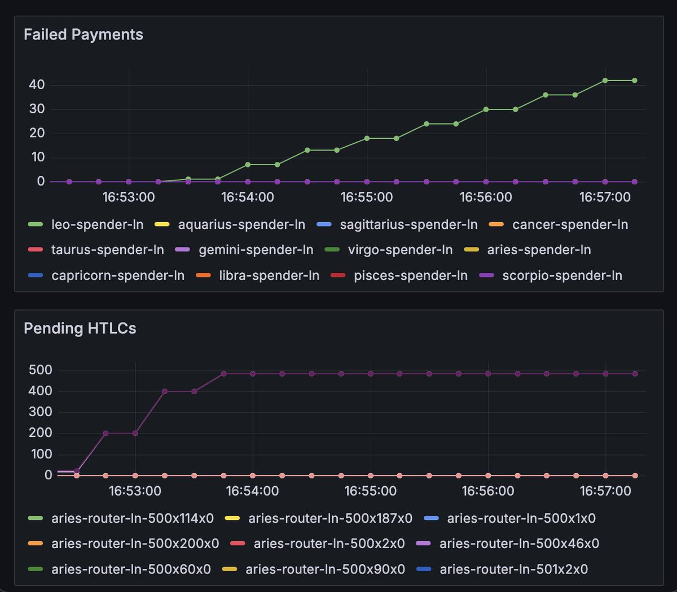This screenshot has height=592, width=677.
Task: Click green swatch for aries-router-ln-500x114x0
Action: pos(35,518)
